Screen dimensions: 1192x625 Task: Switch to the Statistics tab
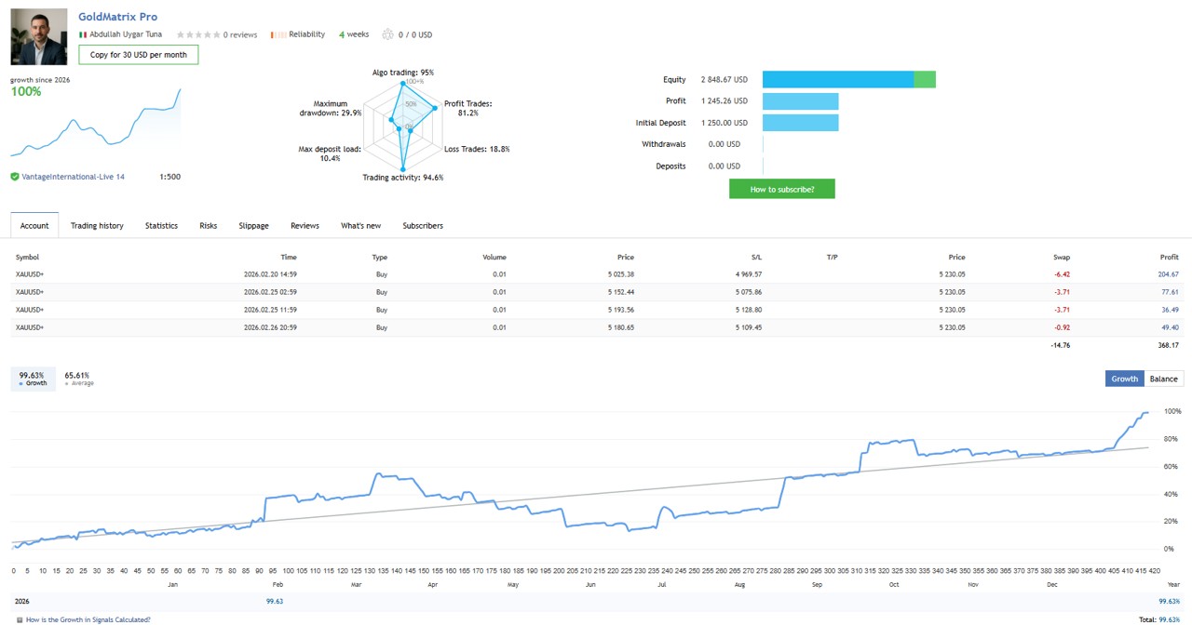tap(161, 225)
